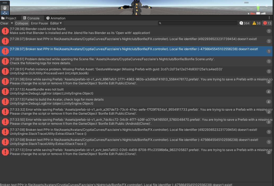The height and width of the screenshot is (186, 274).
Task: Click the Clear button in Console
Action: [4, 23]
